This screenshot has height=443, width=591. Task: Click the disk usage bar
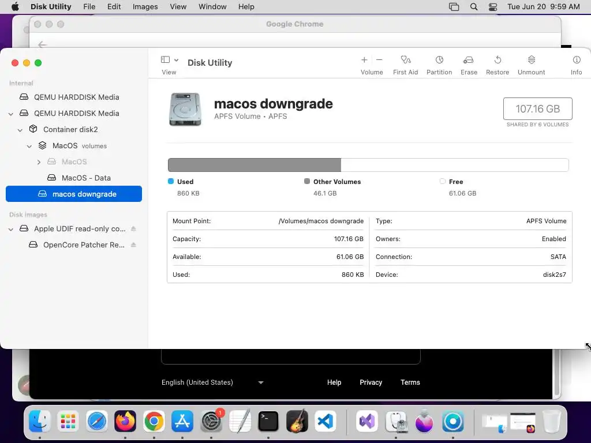368,165
